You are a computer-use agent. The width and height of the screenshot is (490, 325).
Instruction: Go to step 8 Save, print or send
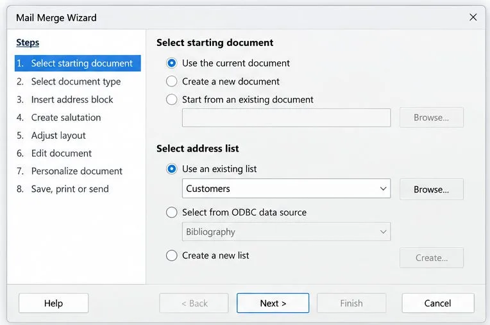[62, 189]
